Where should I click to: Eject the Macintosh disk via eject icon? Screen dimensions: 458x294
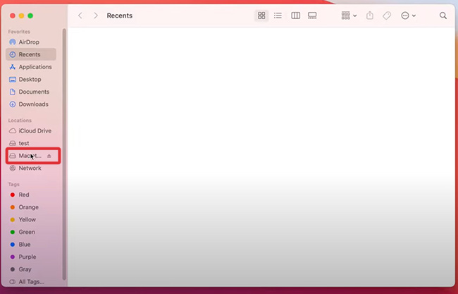coord(49,156)
